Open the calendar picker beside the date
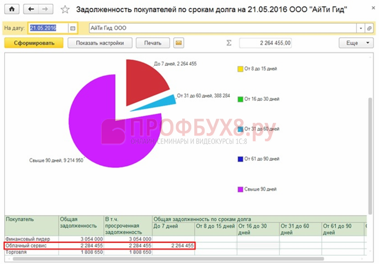 (73, 28)
